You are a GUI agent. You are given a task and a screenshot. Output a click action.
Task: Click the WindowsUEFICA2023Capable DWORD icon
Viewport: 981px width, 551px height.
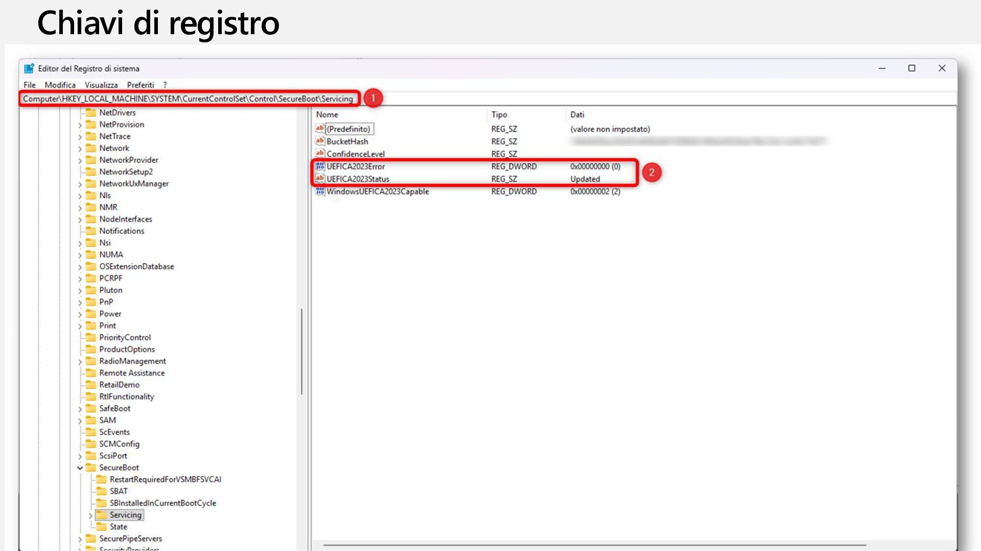[320, 191]
